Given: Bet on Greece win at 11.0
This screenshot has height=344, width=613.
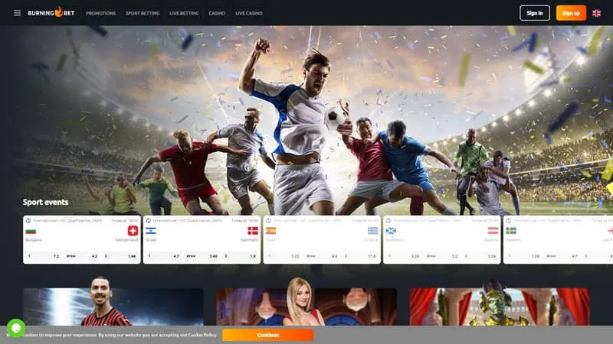Looking at the screenshot, I should 359,256.
